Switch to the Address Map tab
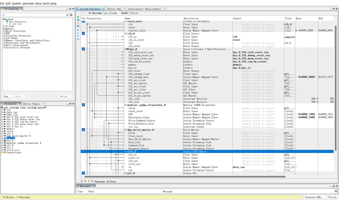Image resolution: width=339 pixels, height=200 pixels. [114, 9]
